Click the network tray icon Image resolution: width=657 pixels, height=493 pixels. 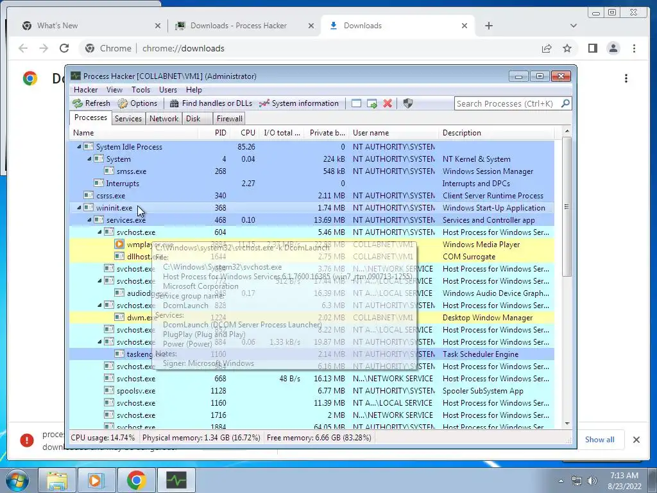click(x=577, y=481)
